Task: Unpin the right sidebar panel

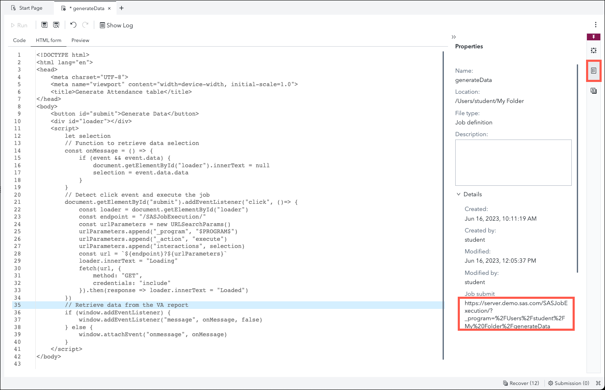Action: pyautogui.click(x=593, y=37)
